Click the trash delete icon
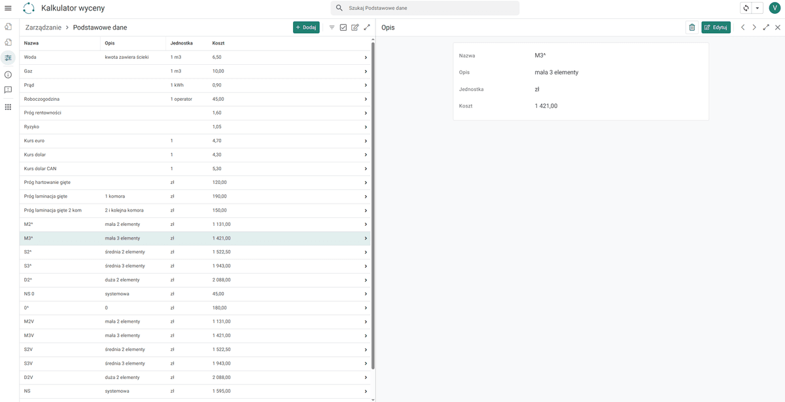This screenshot has height=402, width=785. (x=692, y=27)
